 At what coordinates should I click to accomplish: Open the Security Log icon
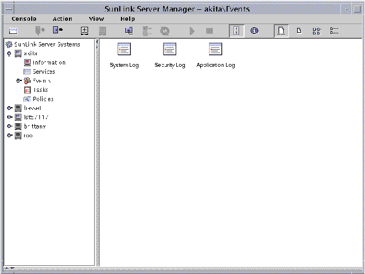(x=170, y=49)
